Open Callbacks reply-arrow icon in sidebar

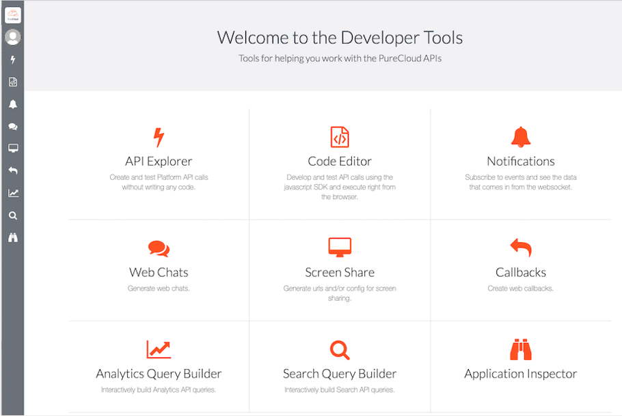(x=13, y=170)
